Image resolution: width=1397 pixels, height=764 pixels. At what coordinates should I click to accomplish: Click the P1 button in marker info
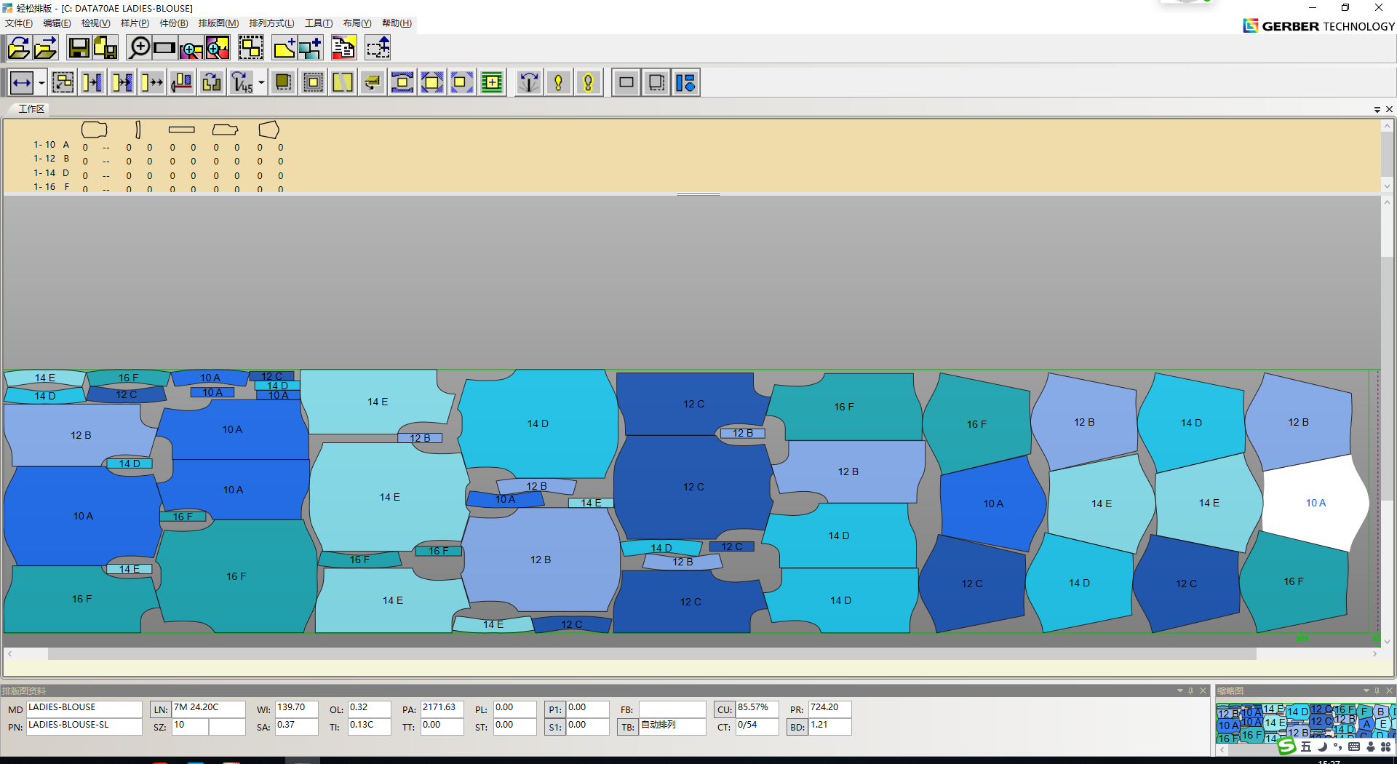555,709
